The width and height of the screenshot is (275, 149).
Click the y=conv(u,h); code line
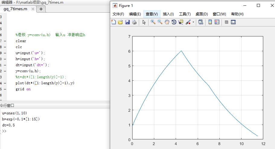[28, 71]
